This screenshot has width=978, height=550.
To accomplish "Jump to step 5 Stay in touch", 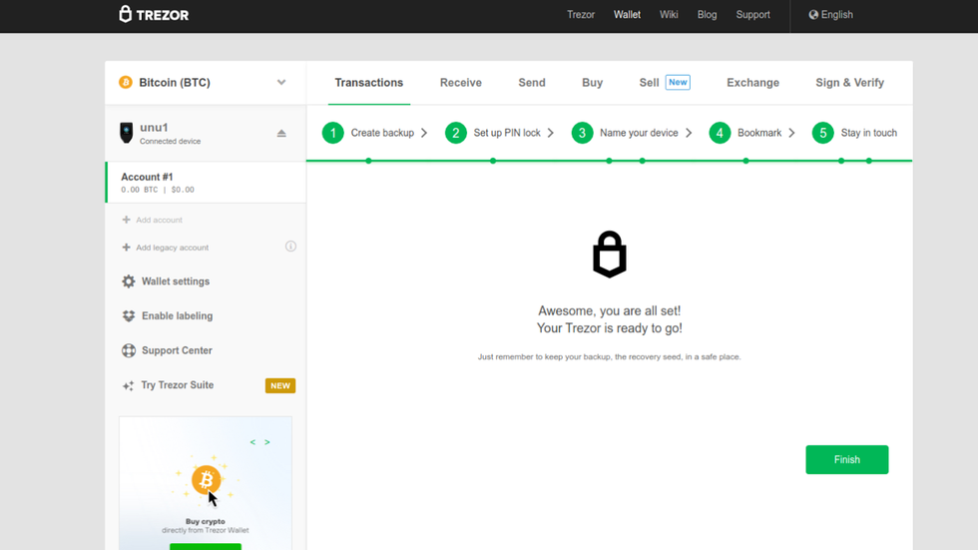I will 855,133.
